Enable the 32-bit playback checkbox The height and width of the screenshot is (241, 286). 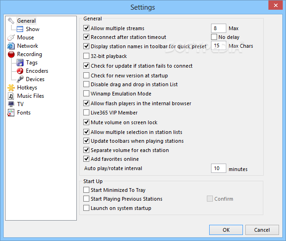pyautogui.click(x=87, y=56)
